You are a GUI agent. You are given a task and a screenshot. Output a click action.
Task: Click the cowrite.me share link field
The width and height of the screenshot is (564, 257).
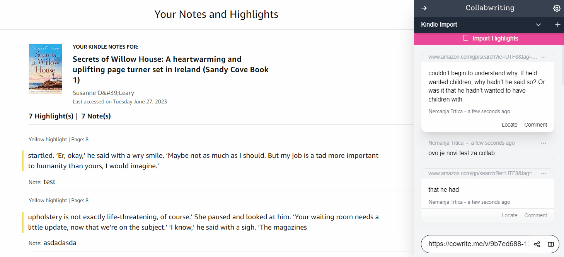click(478, 244)
